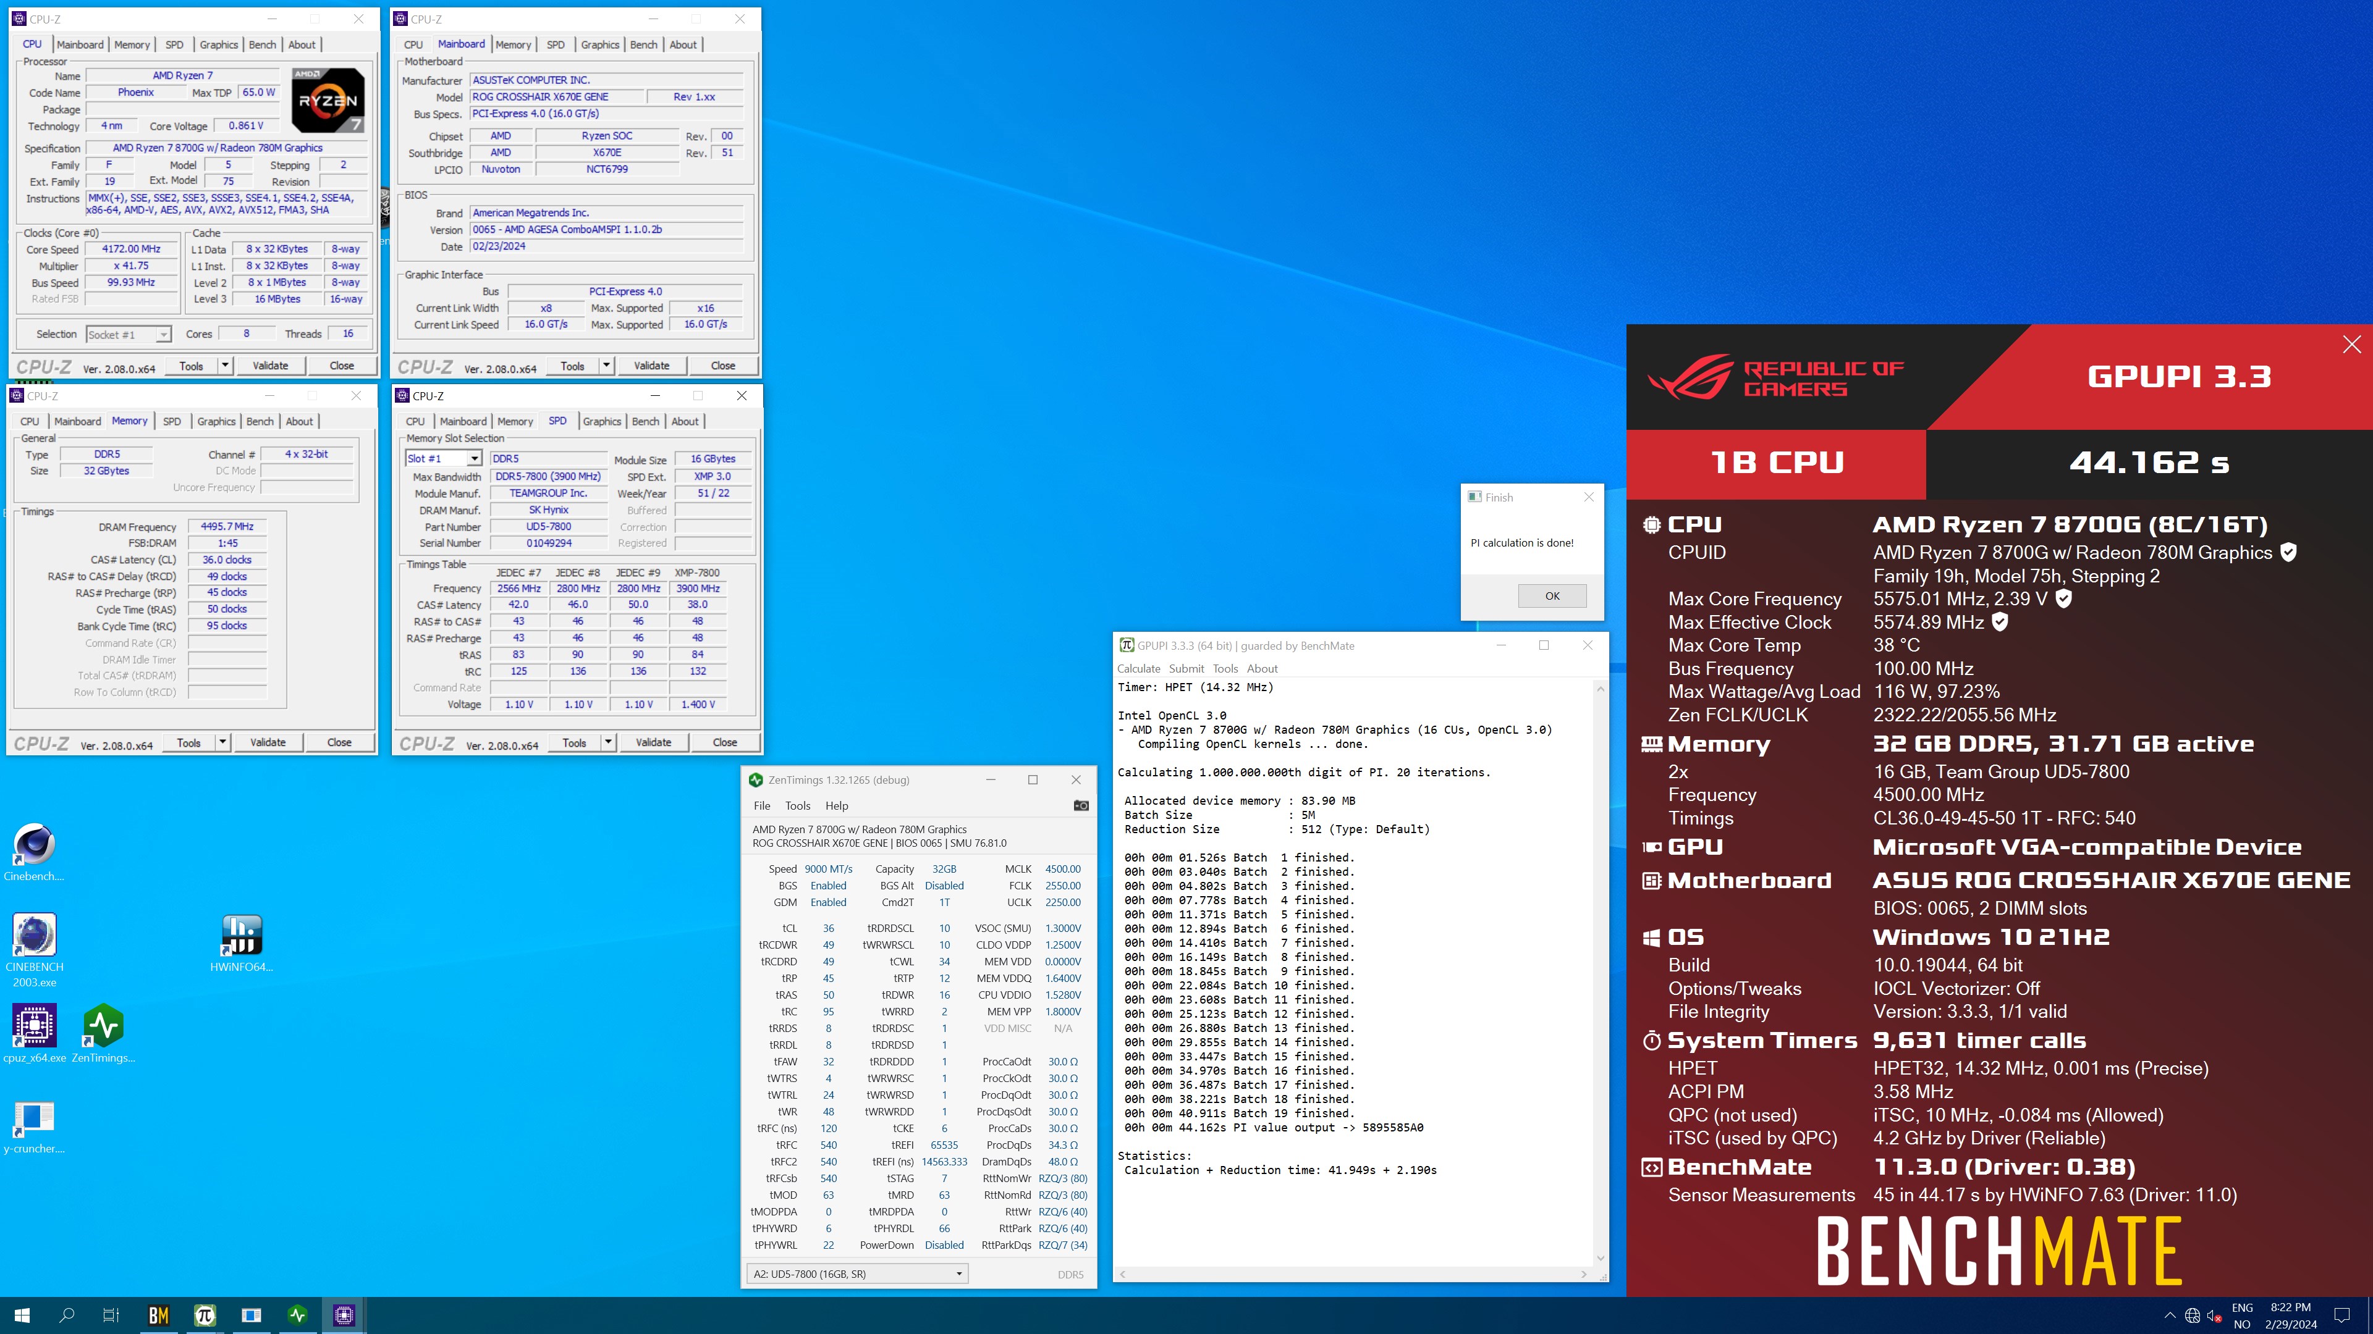The height and width of the screenshot is (1334, 2373).
Task: Click the Speed value 9000 MT/s in ZenTimings
Action: [828, 869]
